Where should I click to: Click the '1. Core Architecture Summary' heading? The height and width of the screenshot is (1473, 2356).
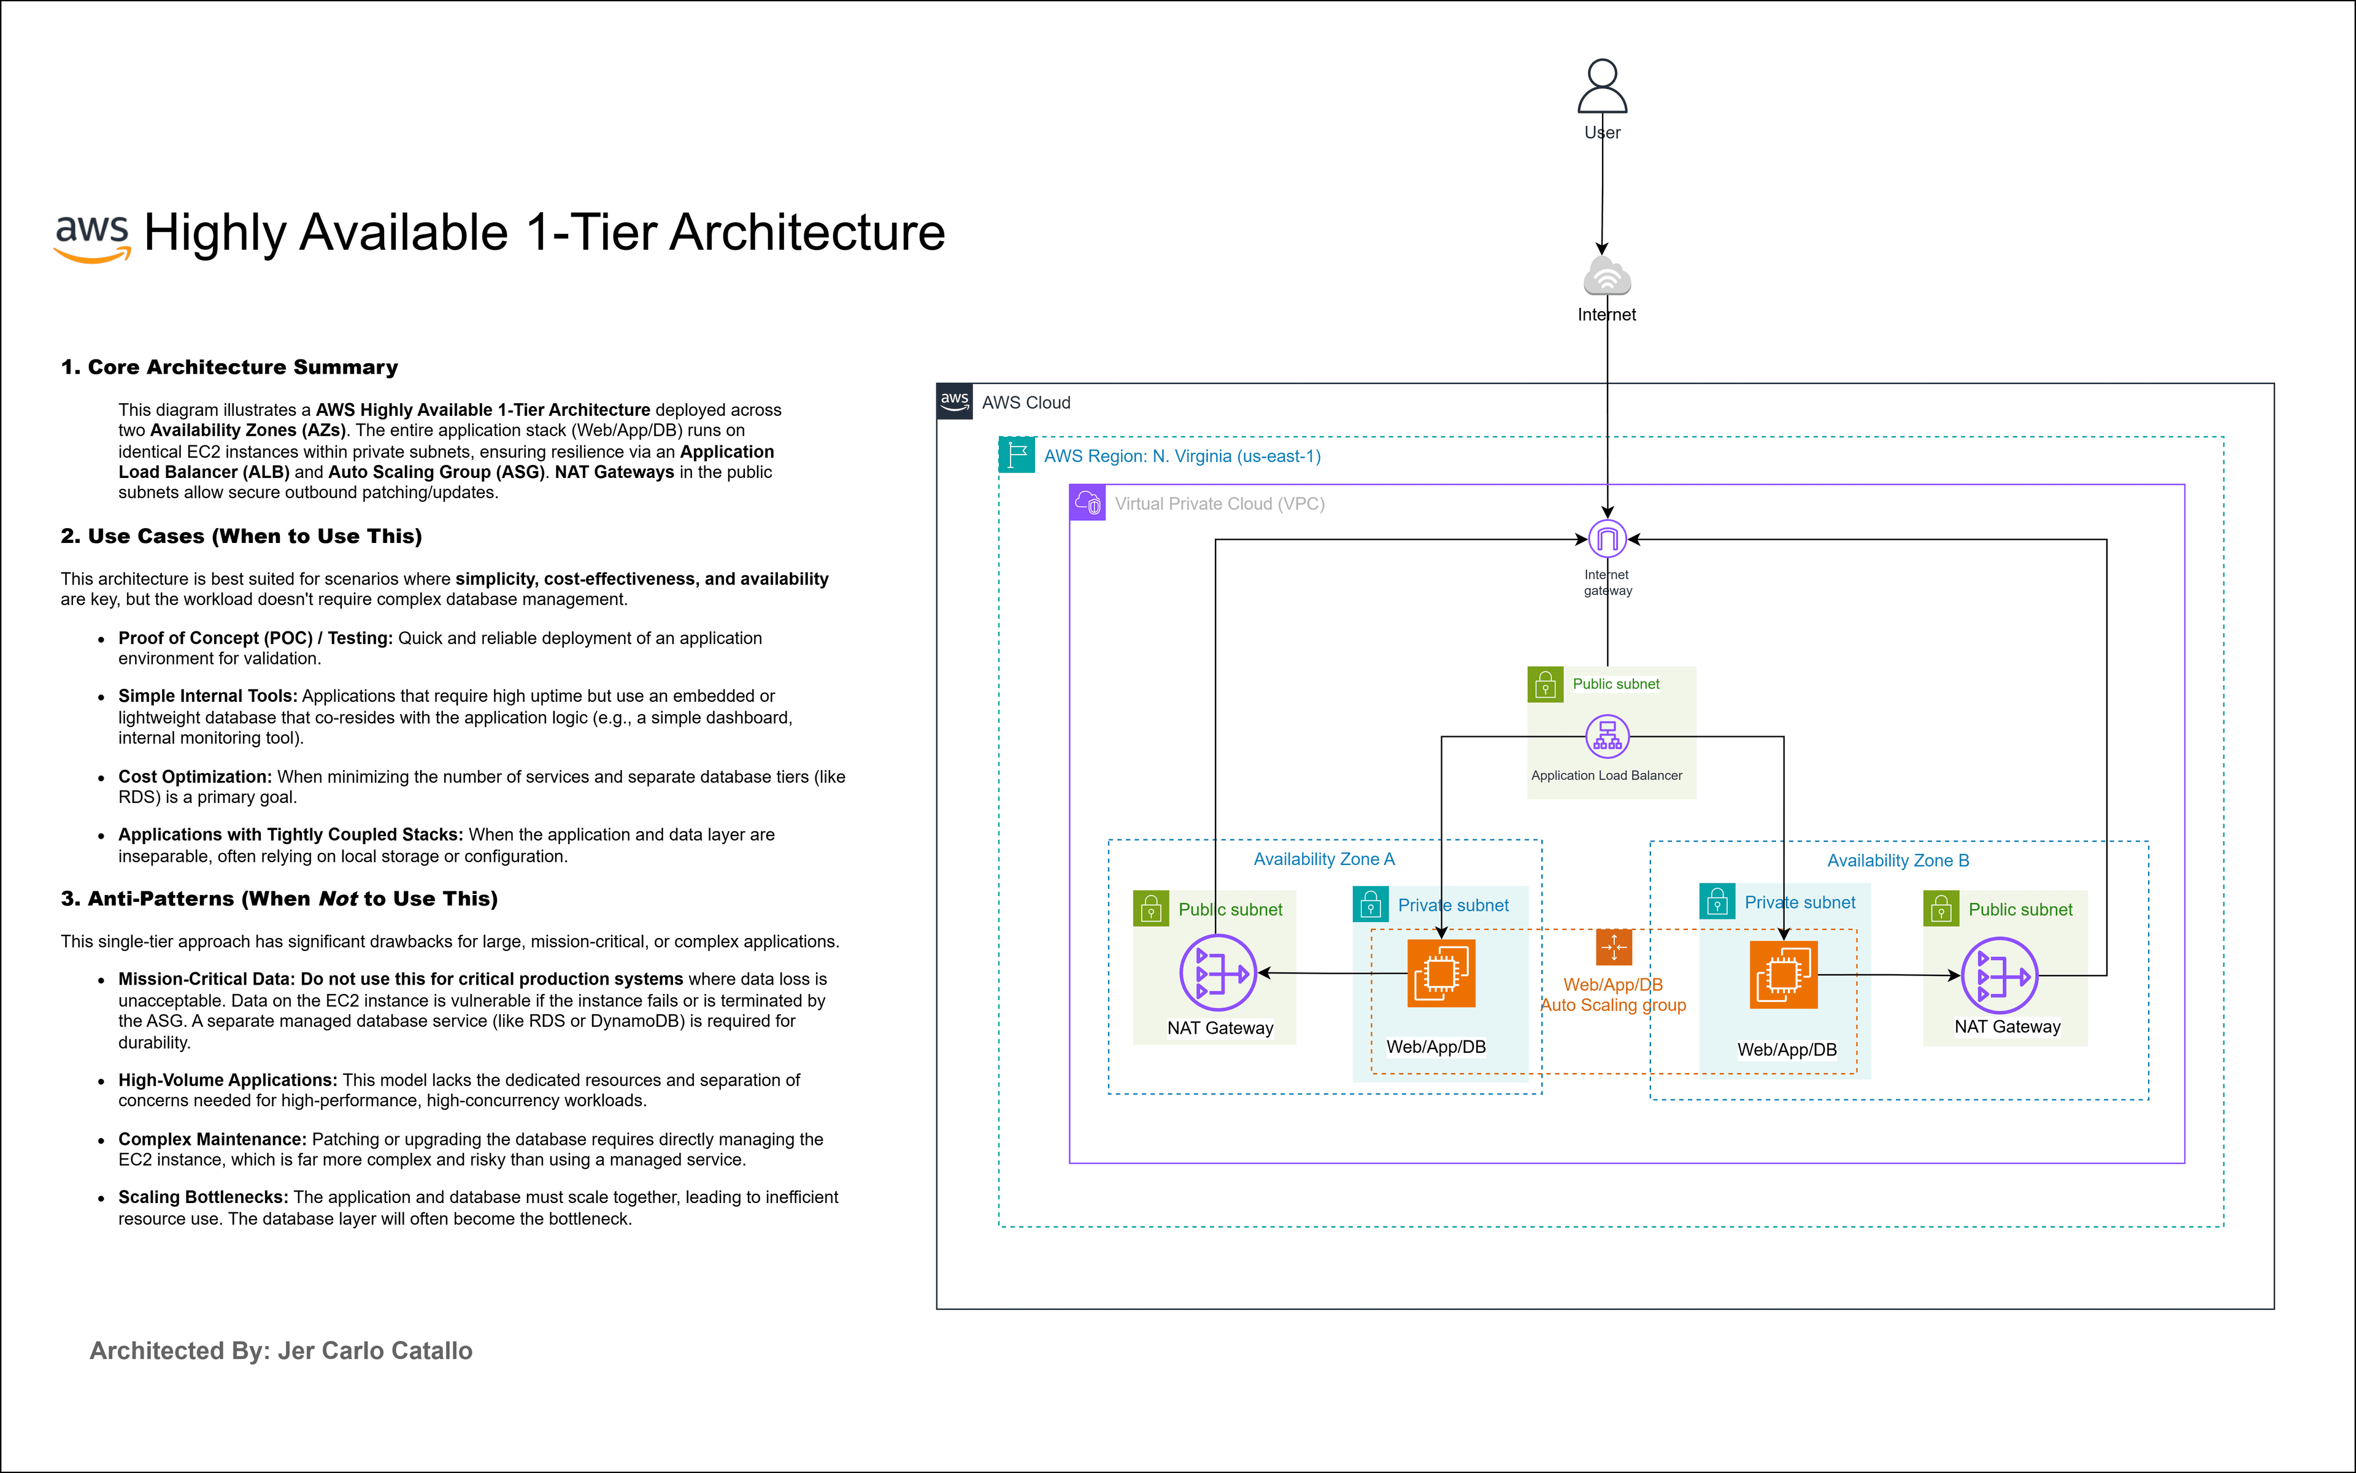coord(229,367)
